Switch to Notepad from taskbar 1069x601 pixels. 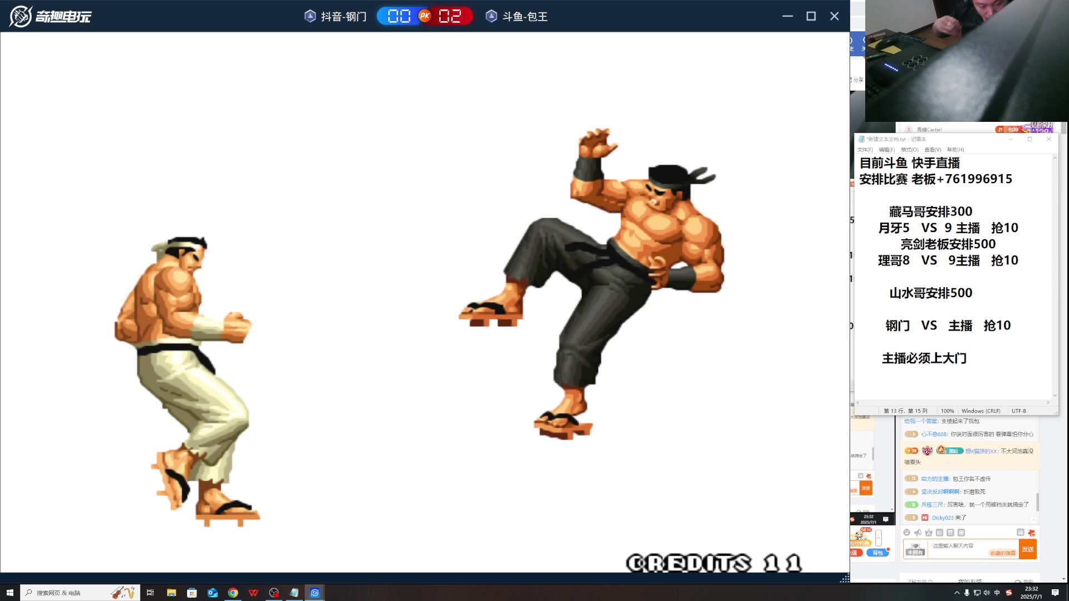coord(294,593)
